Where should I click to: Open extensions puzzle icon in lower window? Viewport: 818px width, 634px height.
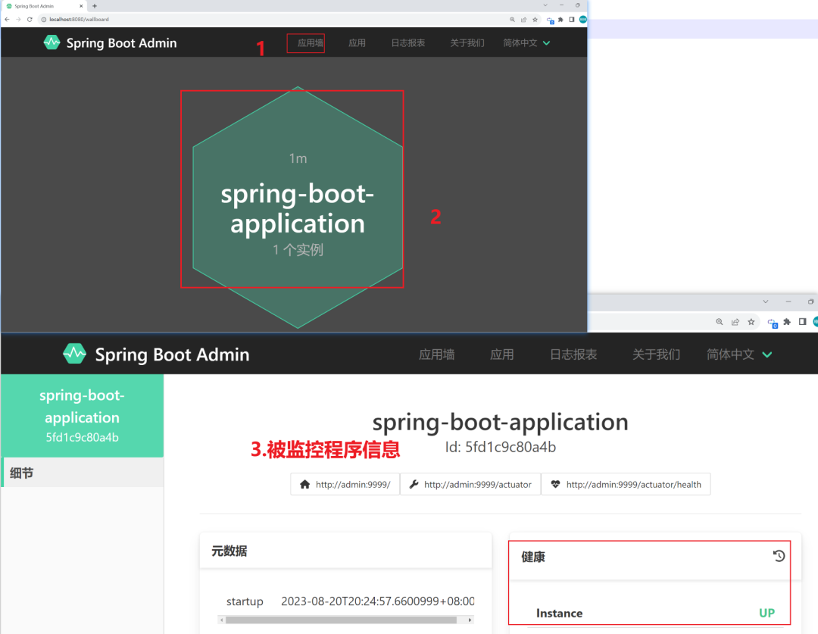click(787, 322)
